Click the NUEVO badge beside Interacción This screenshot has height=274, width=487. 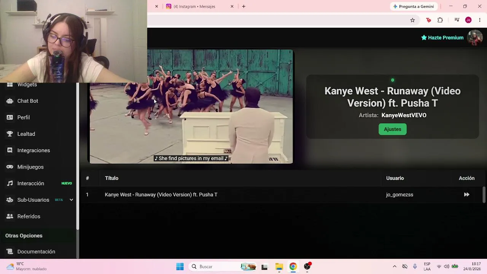pos(67,183)
